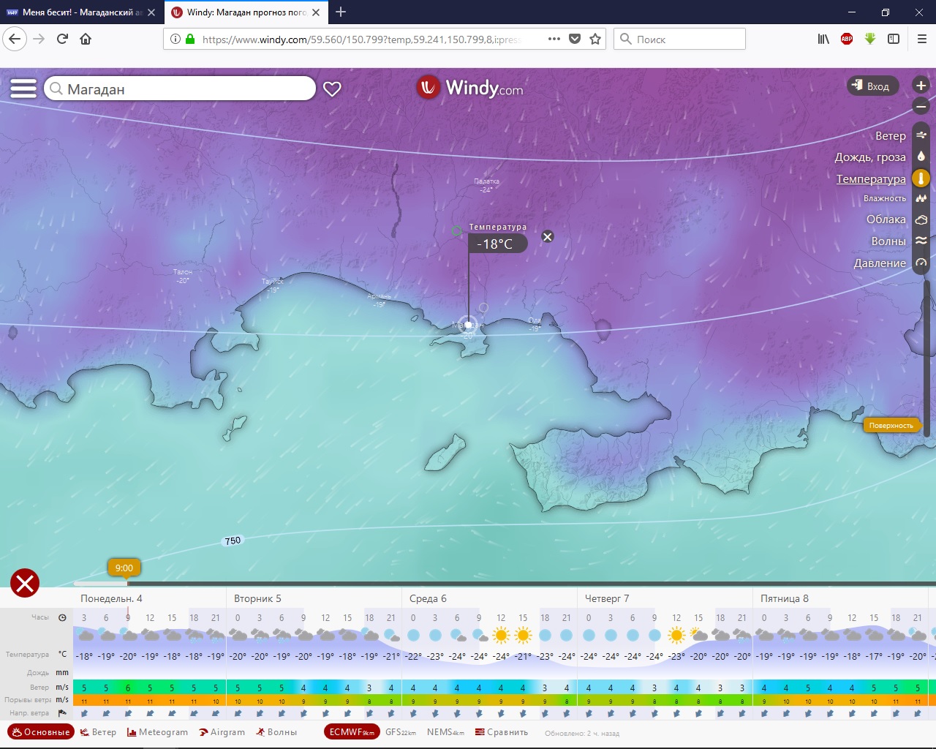The image size is (936, 749).
Task: Open the Windy hamburger menu
Action: pyautogui.click(x=23, y=89)
